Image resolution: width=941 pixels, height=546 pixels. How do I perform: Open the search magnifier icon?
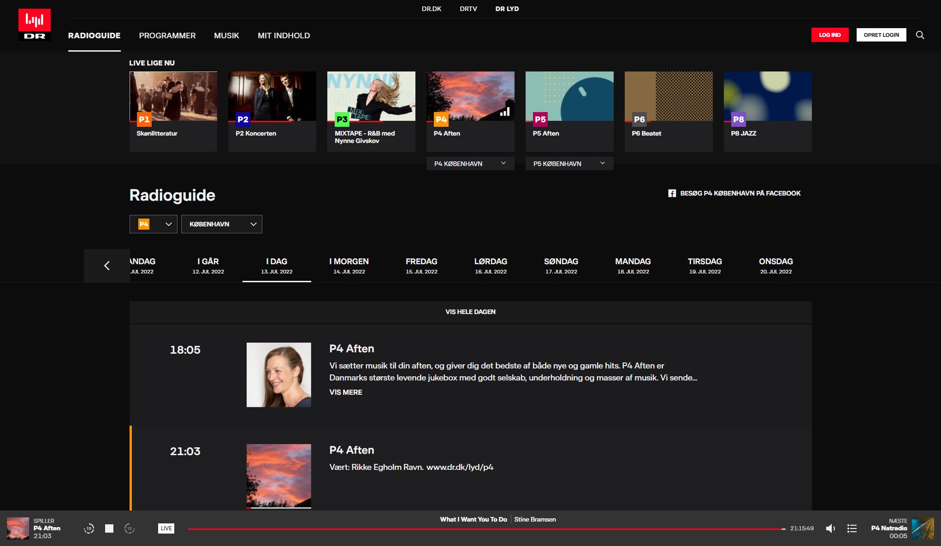click(920, 35)
